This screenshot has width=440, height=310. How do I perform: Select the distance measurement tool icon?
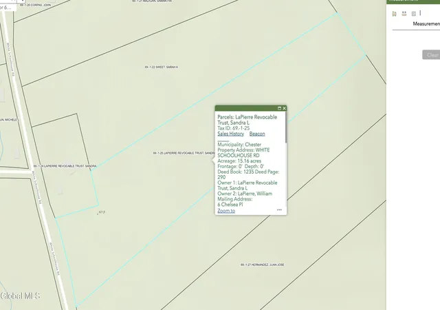404,14
